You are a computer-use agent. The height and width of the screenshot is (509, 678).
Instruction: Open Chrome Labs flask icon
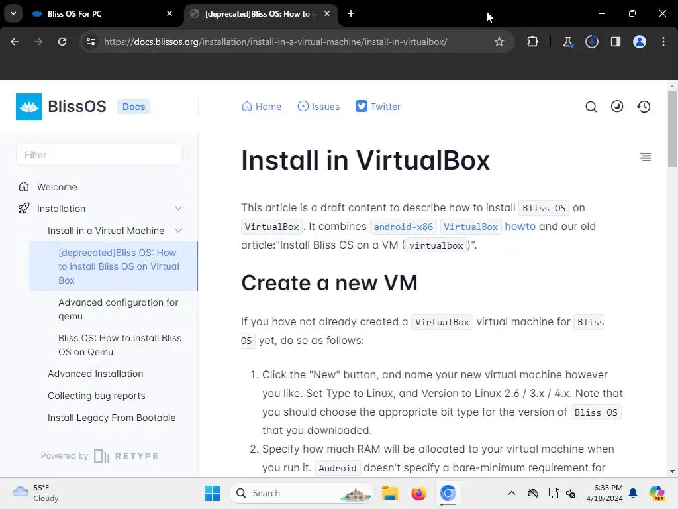567,42
